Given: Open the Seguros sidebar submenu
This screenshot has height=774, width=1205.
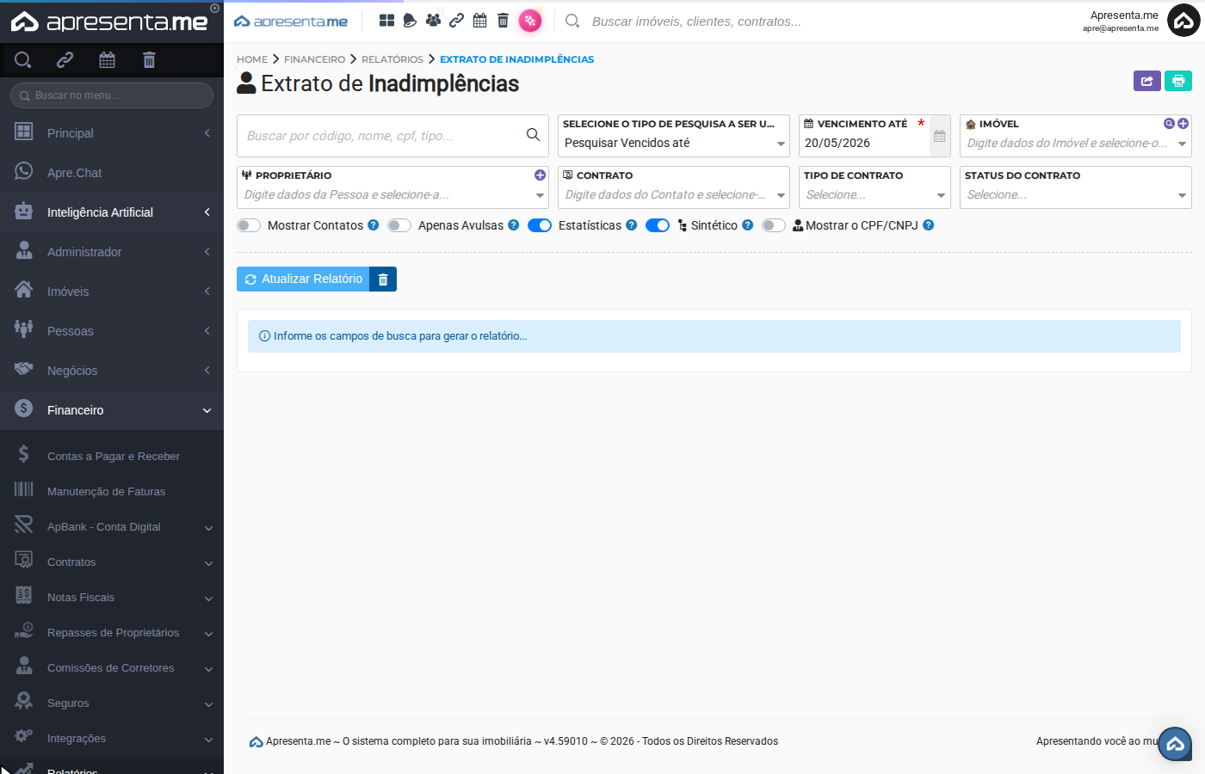Looking at the screenshot, I should (x=112, y=703).
